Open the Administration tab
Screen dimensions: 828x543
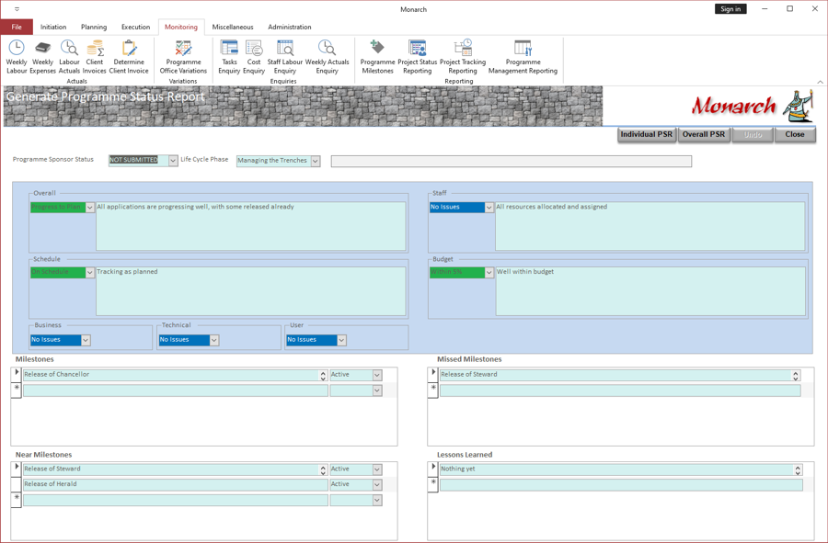click(290, 27)
